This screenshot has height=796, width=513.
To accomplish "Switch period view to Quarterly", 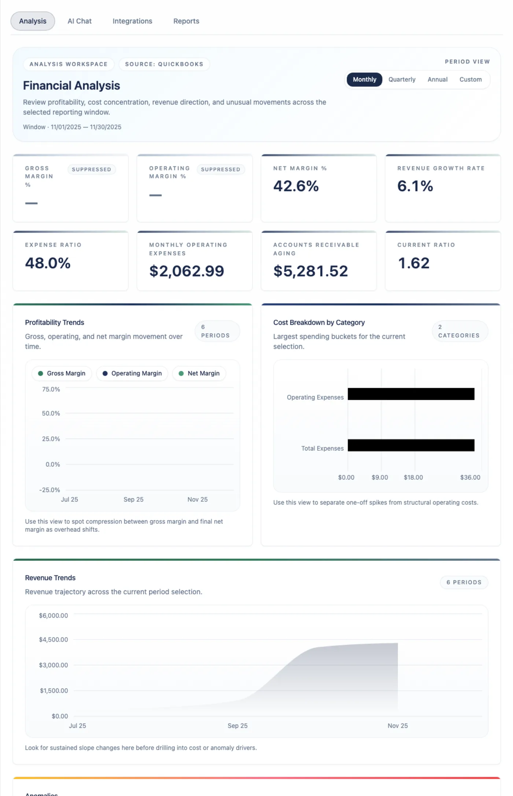I will click(x=402, y=80).
